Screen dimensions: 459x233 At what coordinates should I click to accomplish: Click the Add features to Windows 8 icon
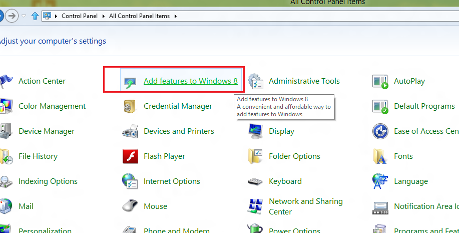point(130,82)
